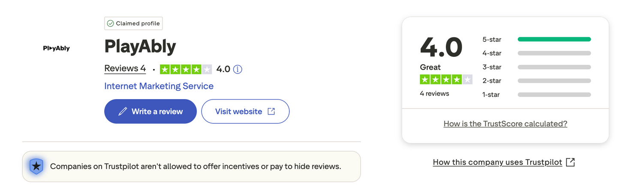Click the external icon beside How this company uses Trustpilot
The width and height of the screenshot is (643, 196).
click(x=570, y=162)
